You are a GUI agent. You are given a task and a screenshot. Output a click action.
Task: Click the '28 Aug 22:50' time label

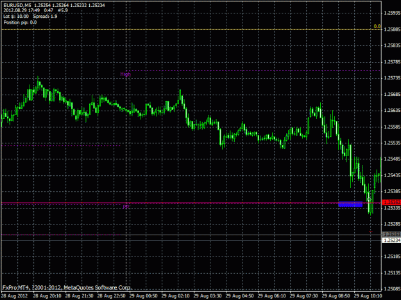coord(111,296)
